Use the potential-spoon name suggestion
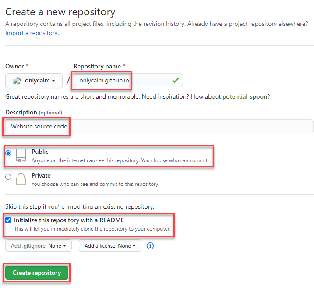314x288 pixels. click(x=245, y=96)
